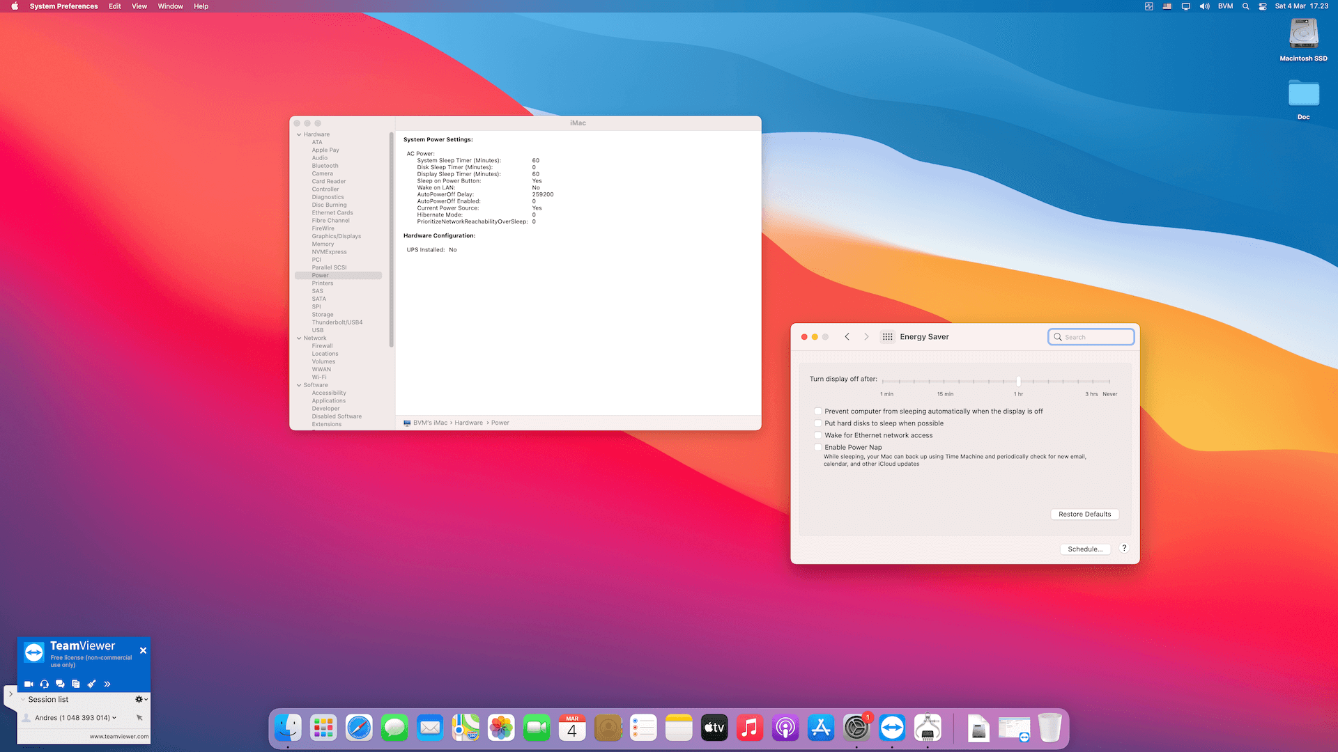Select Disabled Software in sidebar
The height and width of the screenshot is (752, 1338).
click(337, 416)
